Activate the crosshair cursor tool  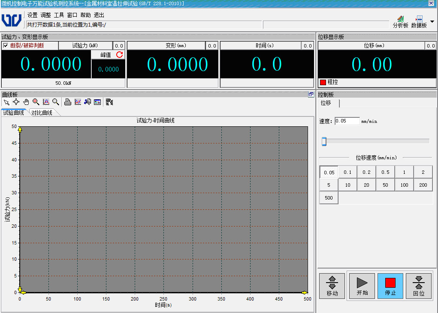[x=16, y=102]
